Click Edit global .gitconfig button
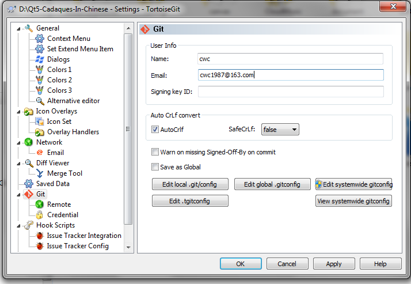 tap(272, 184)
